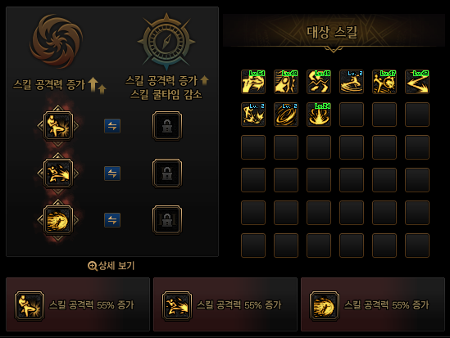Select the fireball 스킬 공격력 55% 증가 panel
The height and width of the screenshot is (338, 450).
pyautogui.click(x=373, y=304)
